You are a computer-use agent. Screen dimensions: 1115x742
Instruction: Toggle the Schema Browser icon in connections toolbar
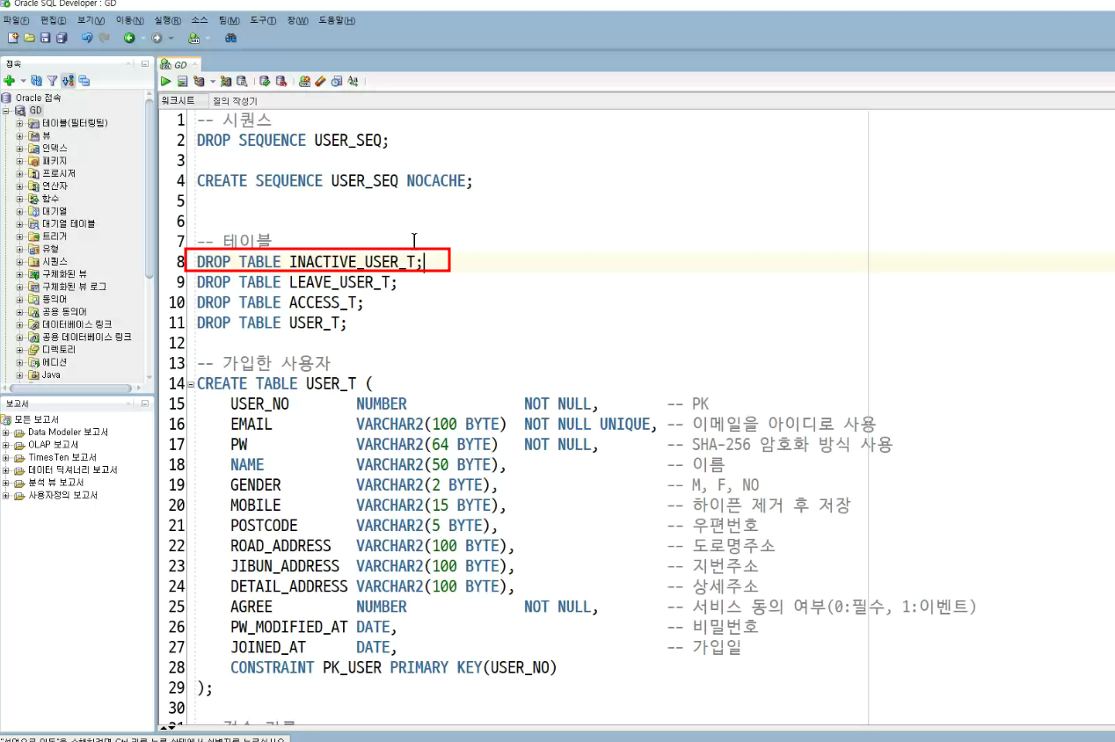click(x=68, y=80)
